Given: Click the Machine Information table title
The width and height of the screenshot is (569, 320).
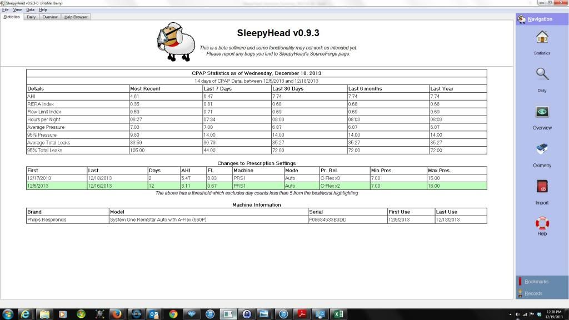Looking at the screenshot, I should [x=257, y=204].
